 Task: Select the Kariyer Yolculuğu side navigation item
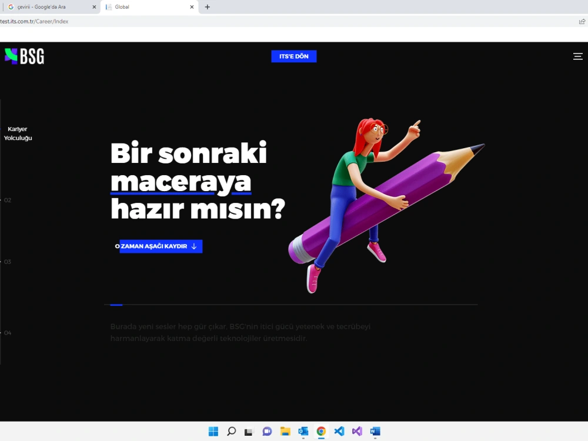point(18,133)
